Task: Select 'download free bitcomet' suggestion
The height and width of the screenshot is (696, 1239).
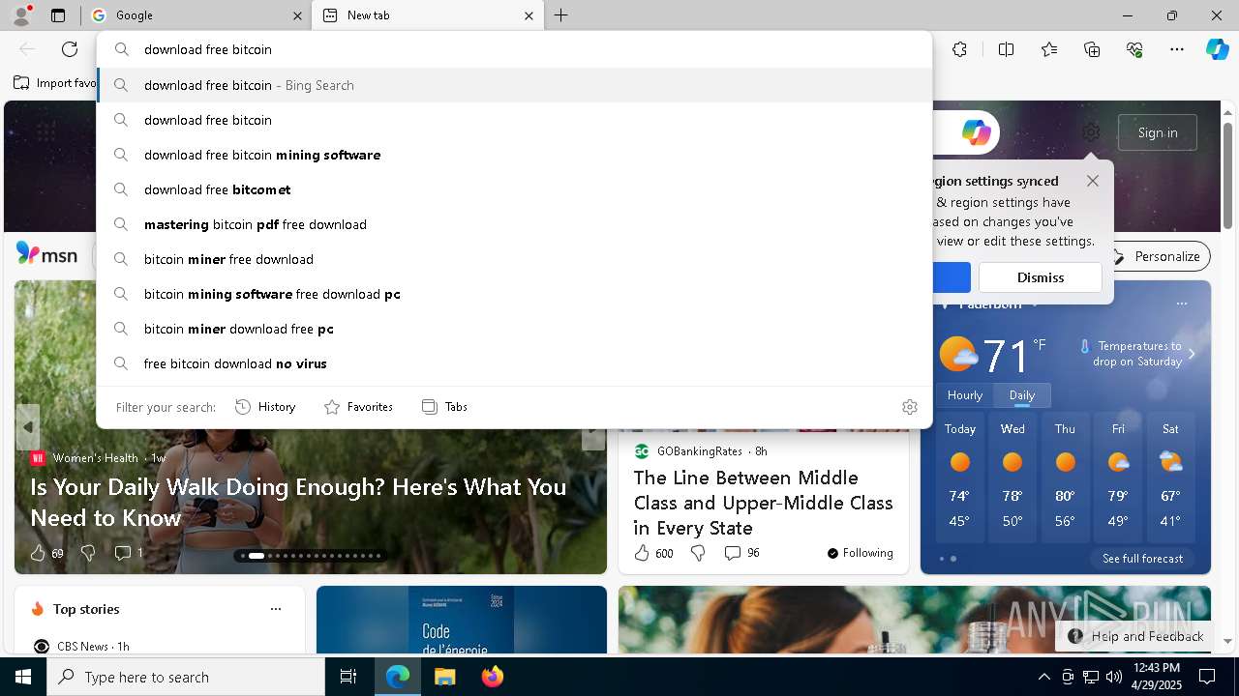Action: point(514,189)
